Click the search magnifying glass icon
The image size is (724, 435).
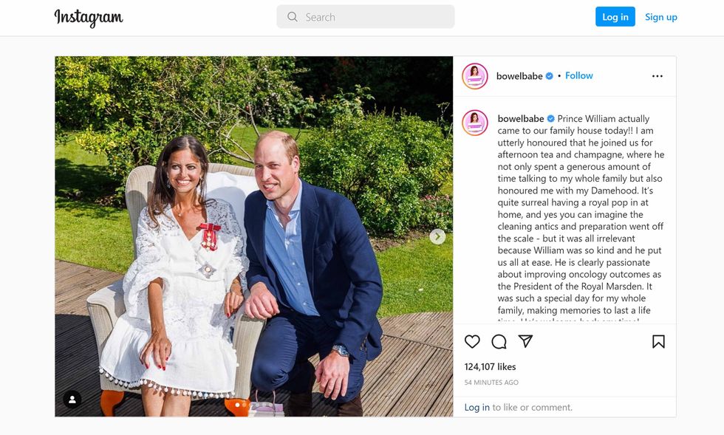292,16
